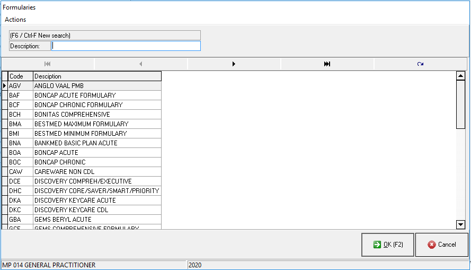471x270 pixels.
Task: Click the vertical scrollbar thumb
Action: (460, 104)
